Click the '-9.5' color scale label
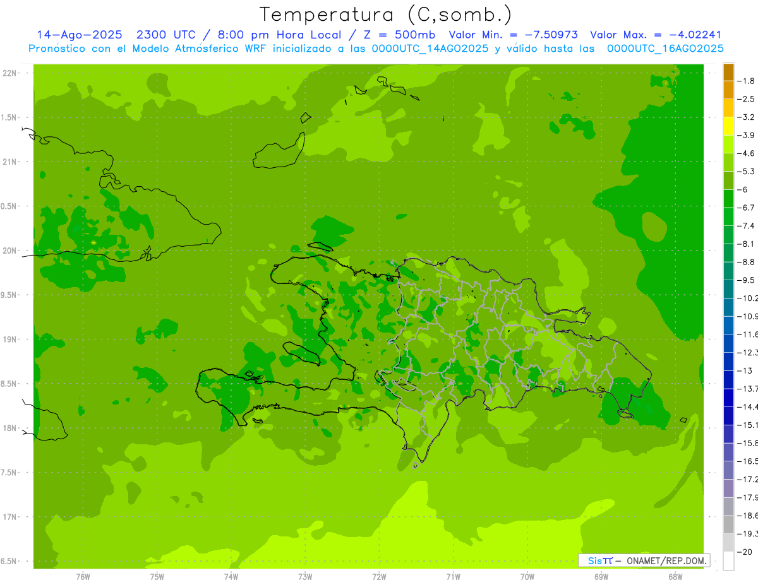This screenshot has height=585, width=758. click(x=747, y=280)
